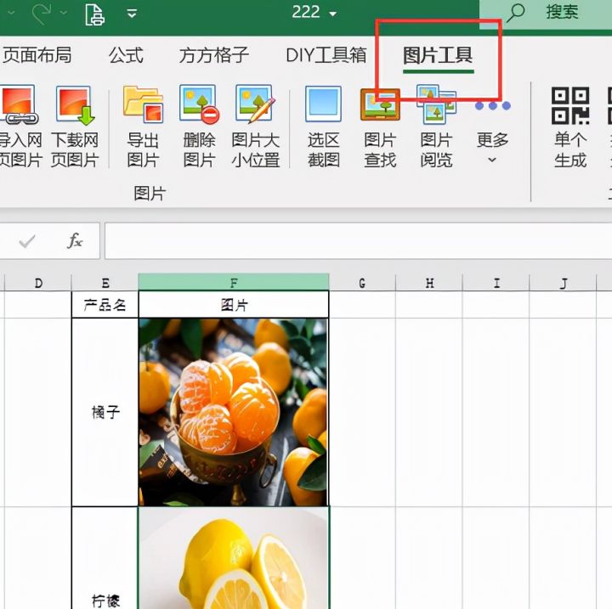
Task: Click the search magnifier icon
Action: coord(515,13)
